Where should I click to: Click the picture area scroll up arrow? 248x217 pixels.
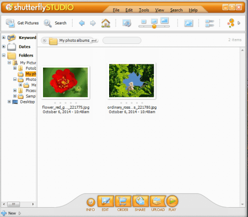click(242, 50)
